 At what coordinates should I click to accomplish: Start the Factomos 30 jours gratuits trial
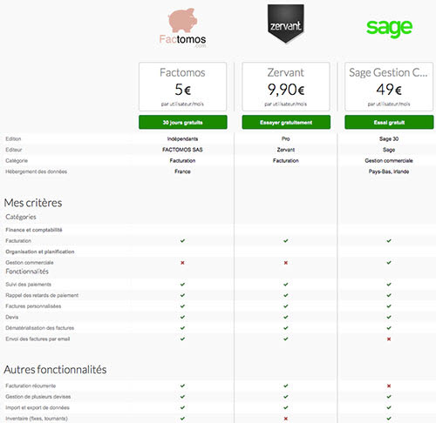(x=183, y=122)
